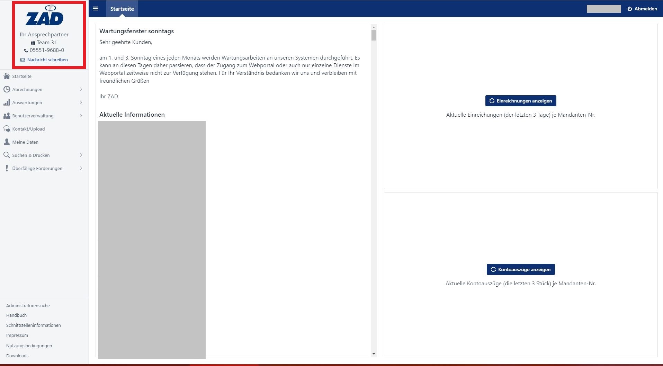
Task: Click the Benutzerverwaltung users icon
Action: click(x=7, y=116)
